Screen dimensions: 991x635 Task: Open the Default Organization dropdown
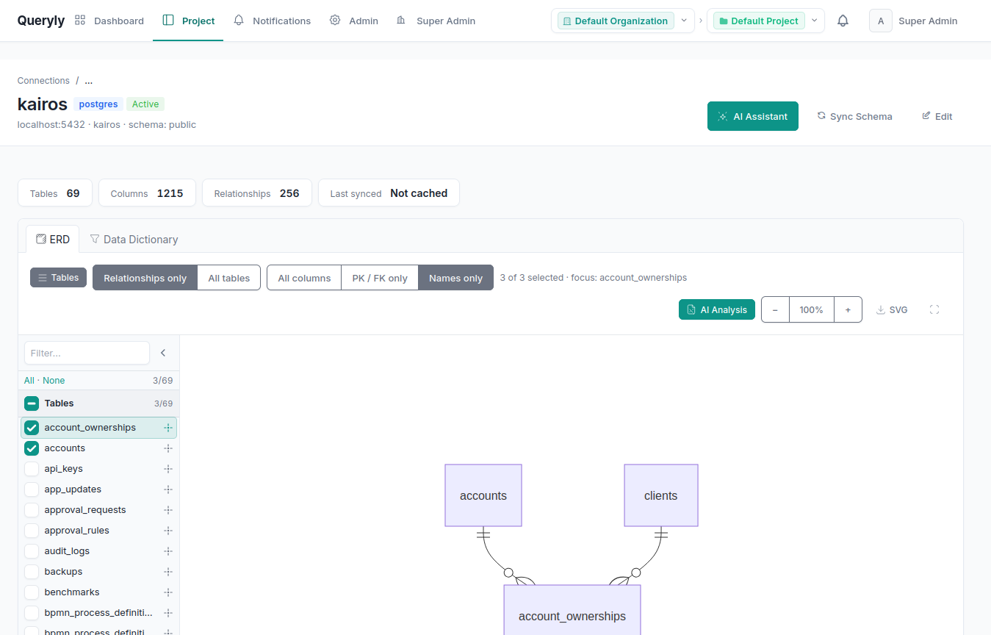[x=683, y=21]
